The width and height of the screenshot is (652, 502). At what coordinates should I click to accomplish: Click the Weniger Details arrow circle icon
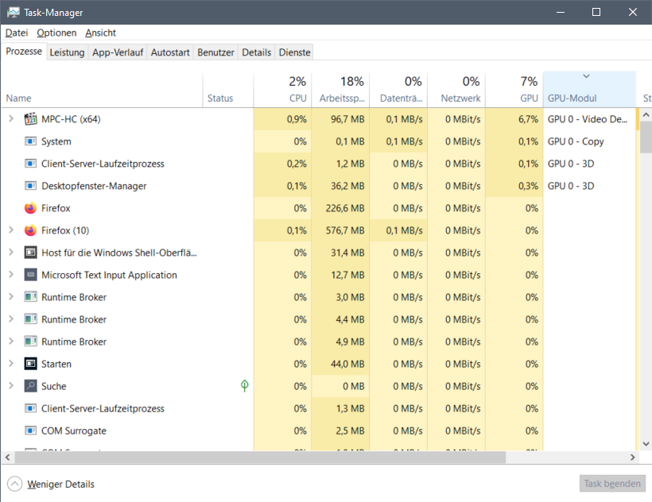(14, 484)
